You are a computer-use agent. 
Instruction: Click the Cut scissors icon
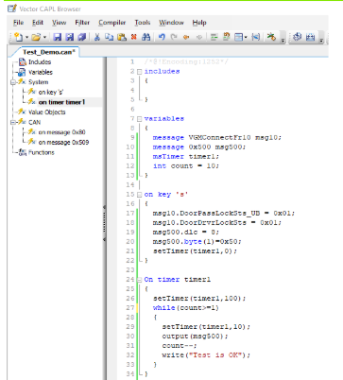click(x=97, y=37)
